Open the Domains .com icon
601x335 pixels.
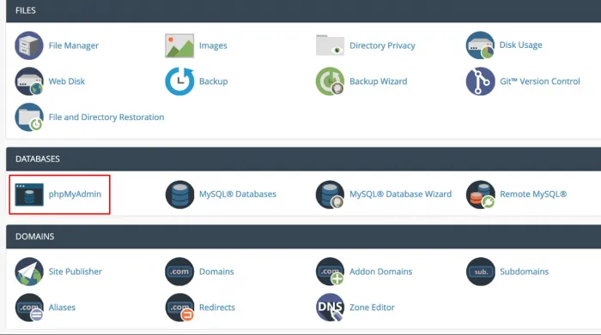pyautogui.click(x=179, y=272)
